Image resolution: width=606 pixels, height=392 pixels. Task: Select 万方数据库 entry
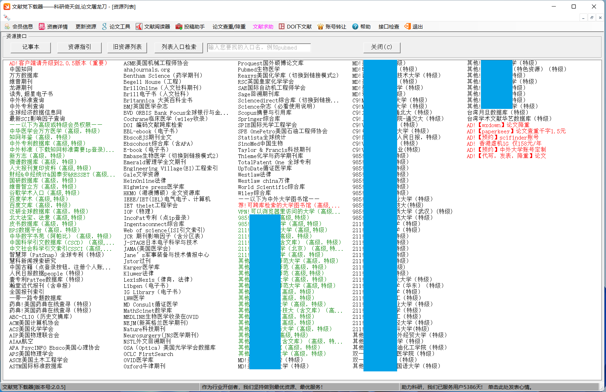pos(24,76)
